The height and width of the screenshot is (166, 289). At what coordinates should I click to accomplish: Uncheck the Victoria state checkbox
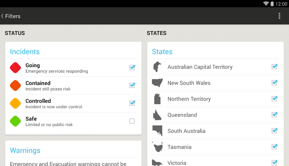[274, 163]
